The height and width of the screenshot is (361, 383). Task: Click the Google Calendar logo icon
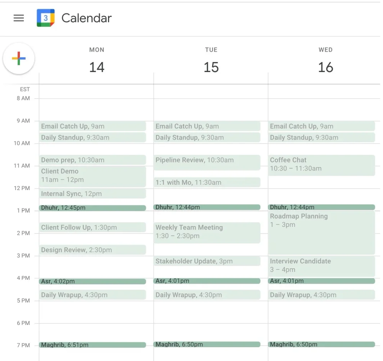[46, 18]
